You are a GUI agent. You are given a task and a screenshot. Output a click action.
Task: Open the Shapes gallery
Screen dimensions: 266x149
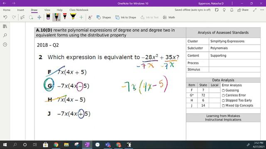point(103,17)
